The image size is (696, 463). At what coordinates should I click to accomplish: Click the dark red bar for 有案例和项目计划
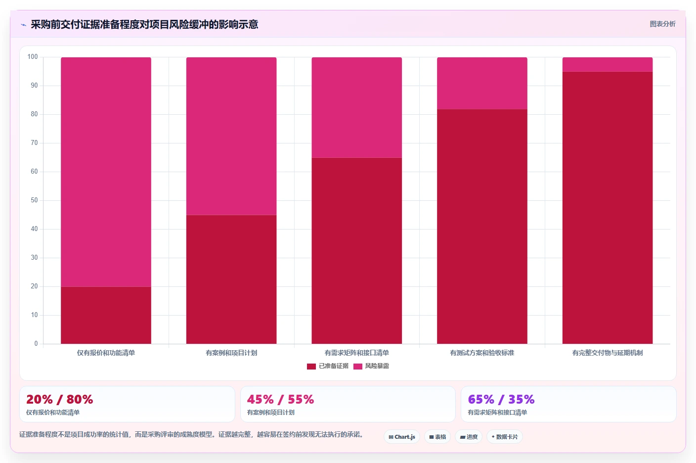(231, 279)
